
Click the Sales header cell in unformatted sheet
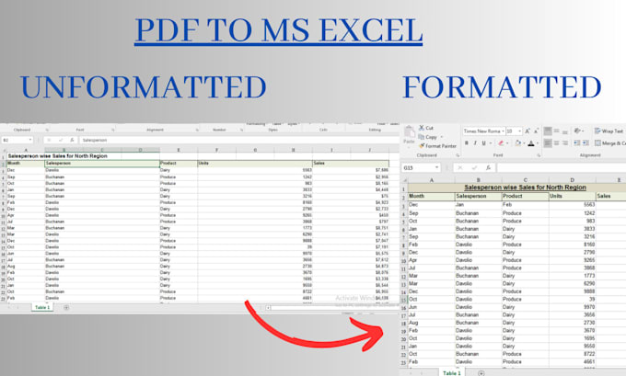[351, 163]
